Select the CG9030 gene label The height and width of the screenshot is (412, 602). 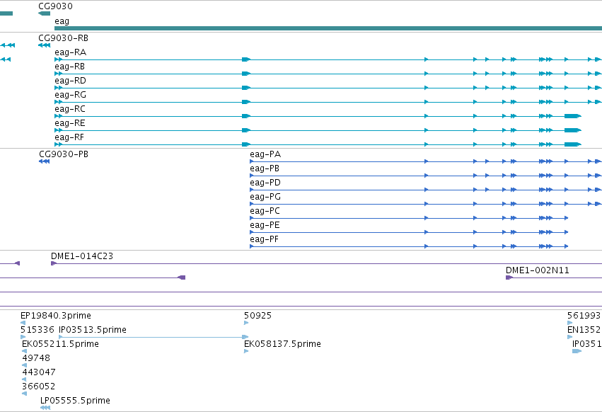pos(55,6)
